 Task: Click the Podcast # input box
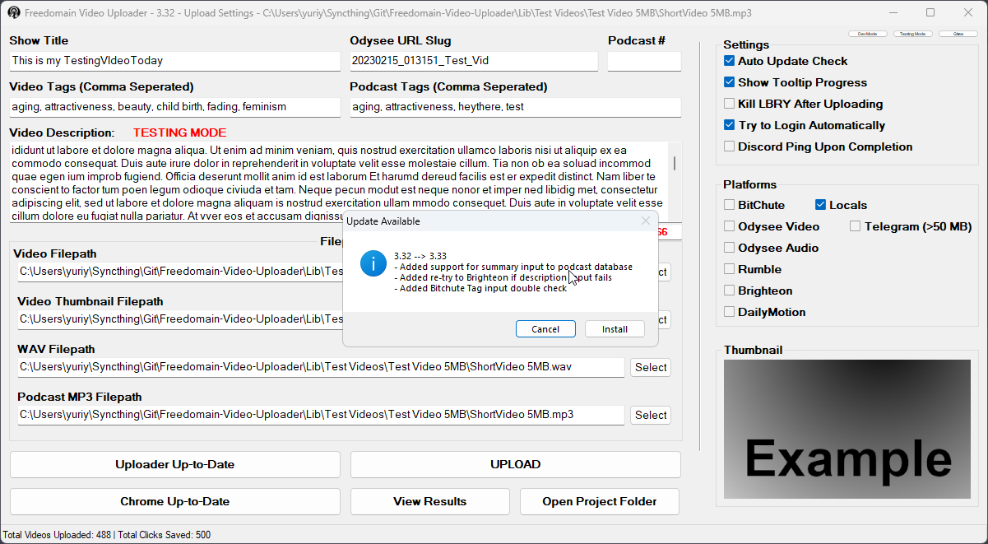[644, 61]
